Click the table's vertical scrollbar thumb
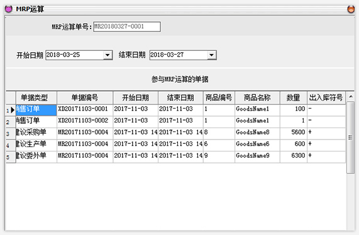 [350, 138]
